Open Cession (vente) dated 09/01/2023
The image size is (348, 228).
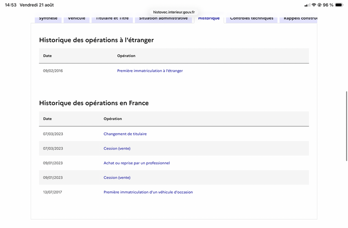[117, 178]
